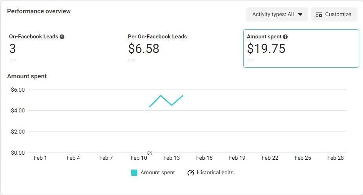Select the Amount spent metric card
Image resolution: width=363 pixels, height=195 pixels.
[301, 49]
